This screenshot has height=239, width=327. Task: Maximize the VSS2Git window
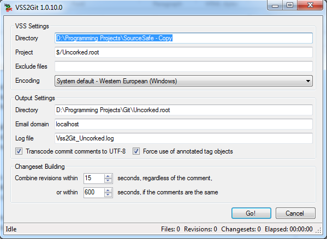290,5
